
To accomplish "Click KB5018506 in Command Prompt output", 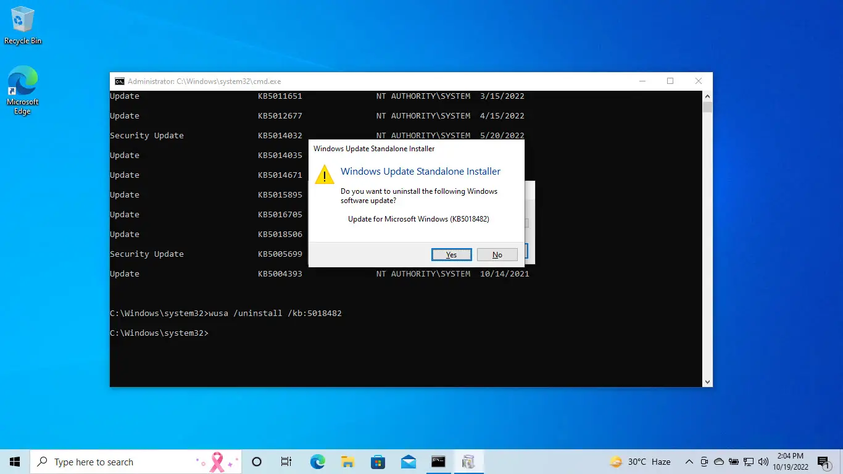I will click(x=280, y=235).
